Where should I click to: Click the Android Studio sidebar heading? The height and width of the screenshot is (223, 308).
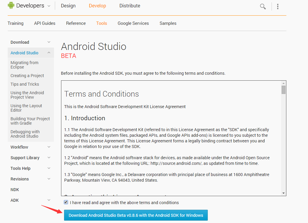coord(24,53)
